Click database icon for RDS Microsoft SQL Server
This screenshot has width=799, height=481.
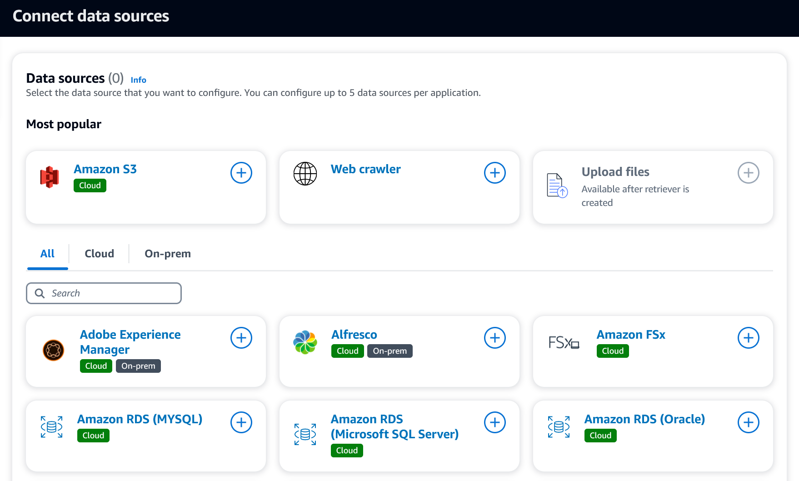(x=305, y=434)
